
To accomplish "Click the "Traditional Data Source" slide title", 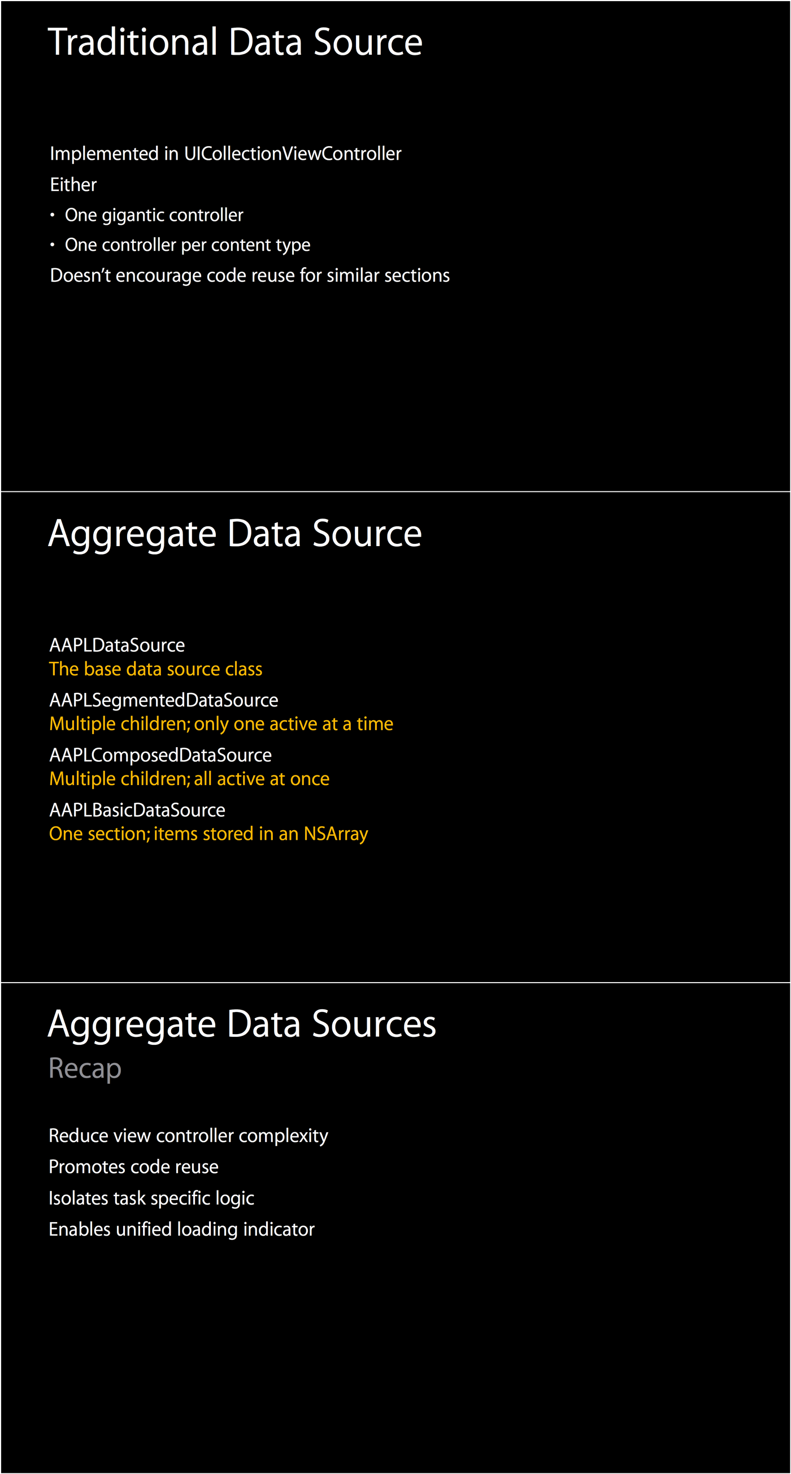I will pos(234,42).
